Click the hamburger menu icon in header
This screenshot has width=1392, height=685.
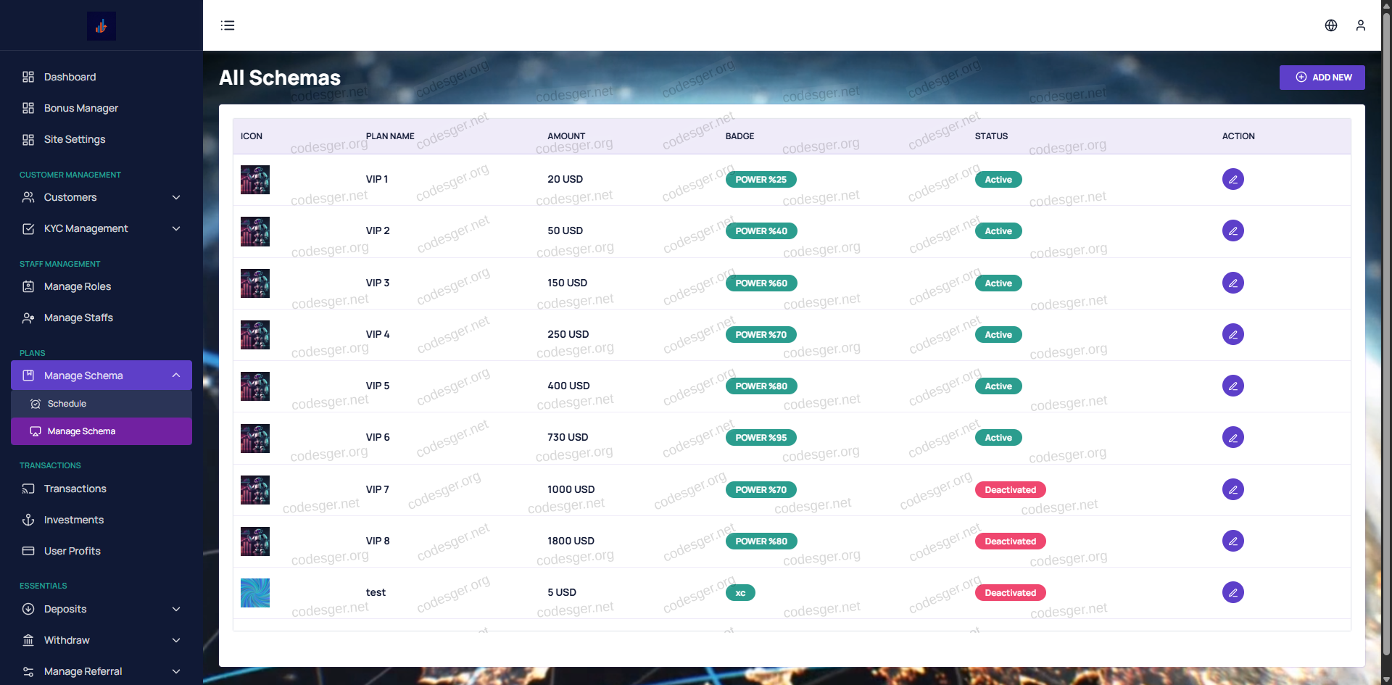pos(228,25)
